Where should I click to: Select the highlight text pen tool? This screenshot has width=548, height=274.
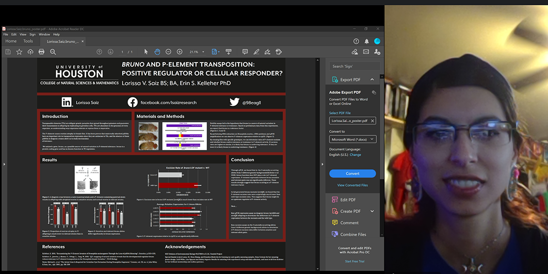tap(256, 52)
